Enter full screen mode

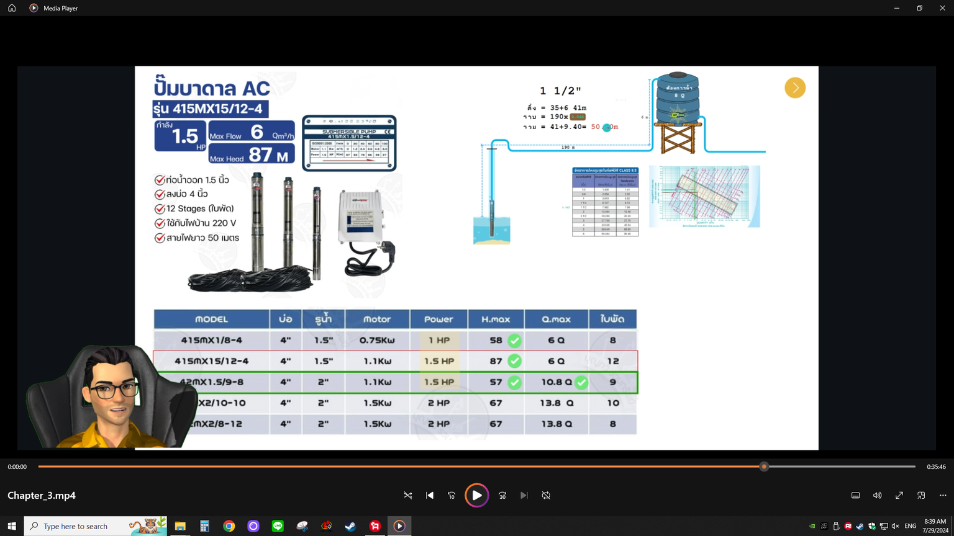click(x=899, y=496)
